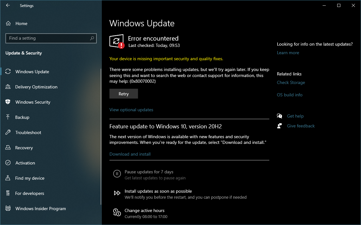Open the Download and install link
Image resolution: width=361 pixels, height=225 pixels.
130,154
